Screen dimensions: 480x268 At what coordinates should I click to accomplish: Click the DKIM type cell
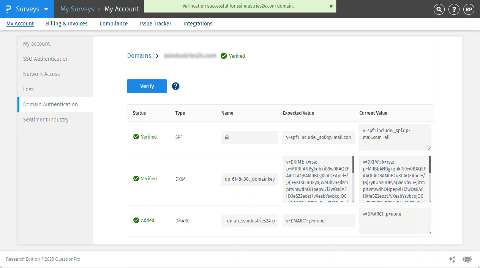click(180, 179)
